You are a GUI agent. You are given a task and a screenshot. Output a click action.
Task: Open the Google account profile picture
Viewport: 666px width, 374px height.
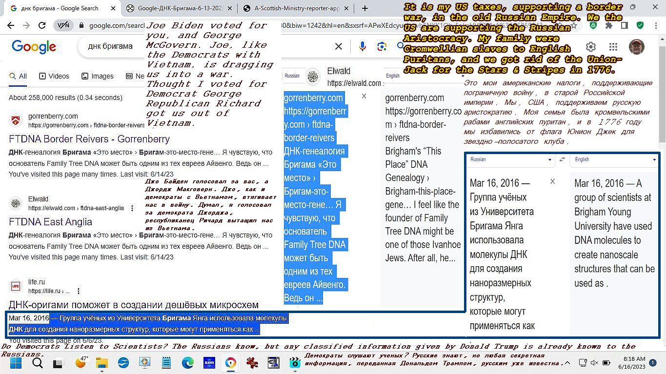pyautogui.click(x=636, y=47)
